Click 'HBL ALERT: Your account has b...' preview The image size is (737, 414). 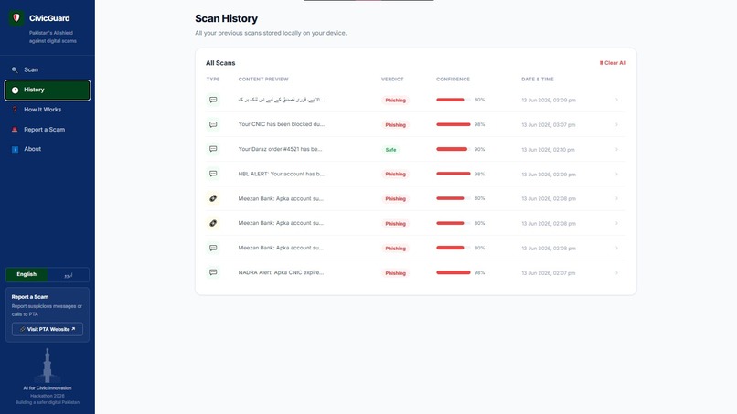coord(281,174)
